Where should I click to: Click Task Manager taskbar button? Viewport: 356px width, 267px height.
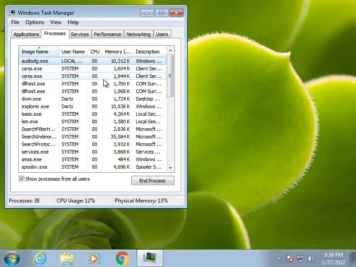150,258
